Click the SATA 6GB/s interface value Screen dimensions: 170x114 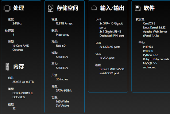pyautogui.click(x=64, y=91)
